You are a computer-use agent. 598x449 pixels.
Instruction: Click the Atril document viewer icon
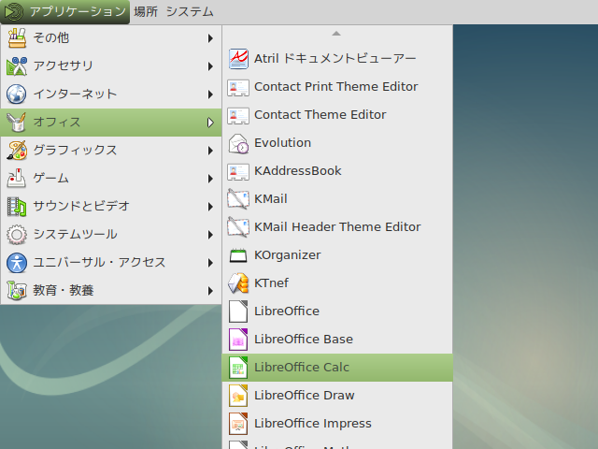point(238,58)
